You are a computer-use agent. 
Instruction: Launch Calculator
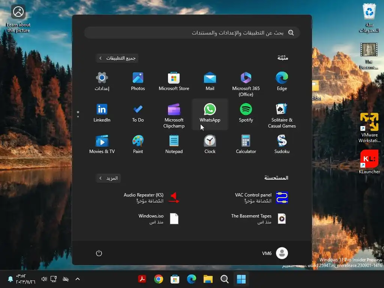pyautogui.click(x=246, y=145)
